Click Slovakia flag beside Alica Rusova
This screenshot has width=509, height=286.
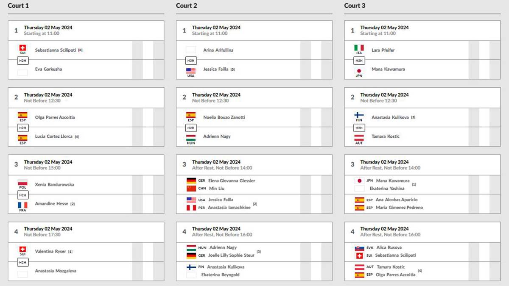point(360,248)
